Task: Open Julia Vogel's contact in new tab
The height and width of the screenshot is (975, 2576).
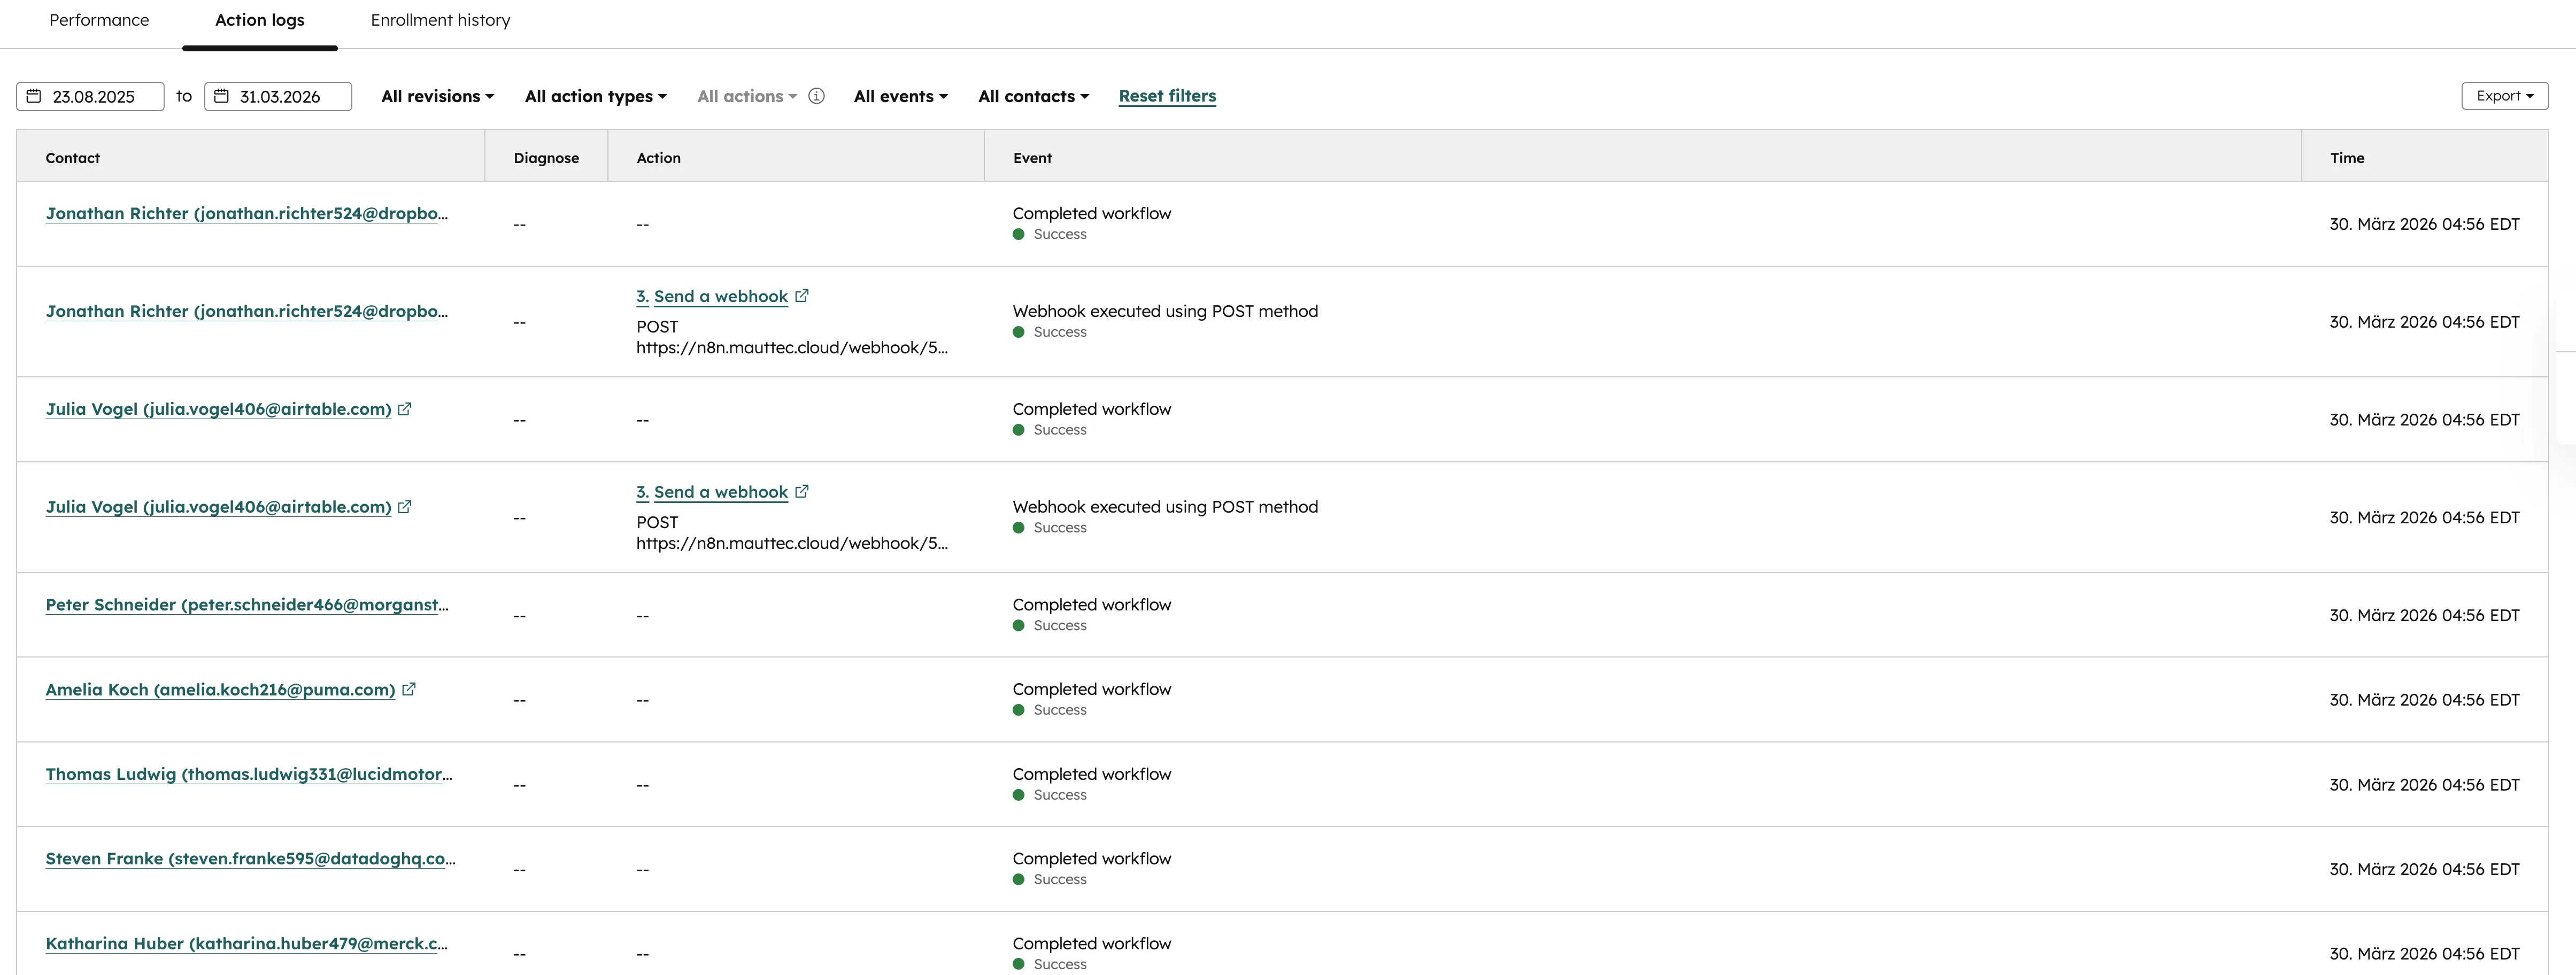Action: [405, 408]
